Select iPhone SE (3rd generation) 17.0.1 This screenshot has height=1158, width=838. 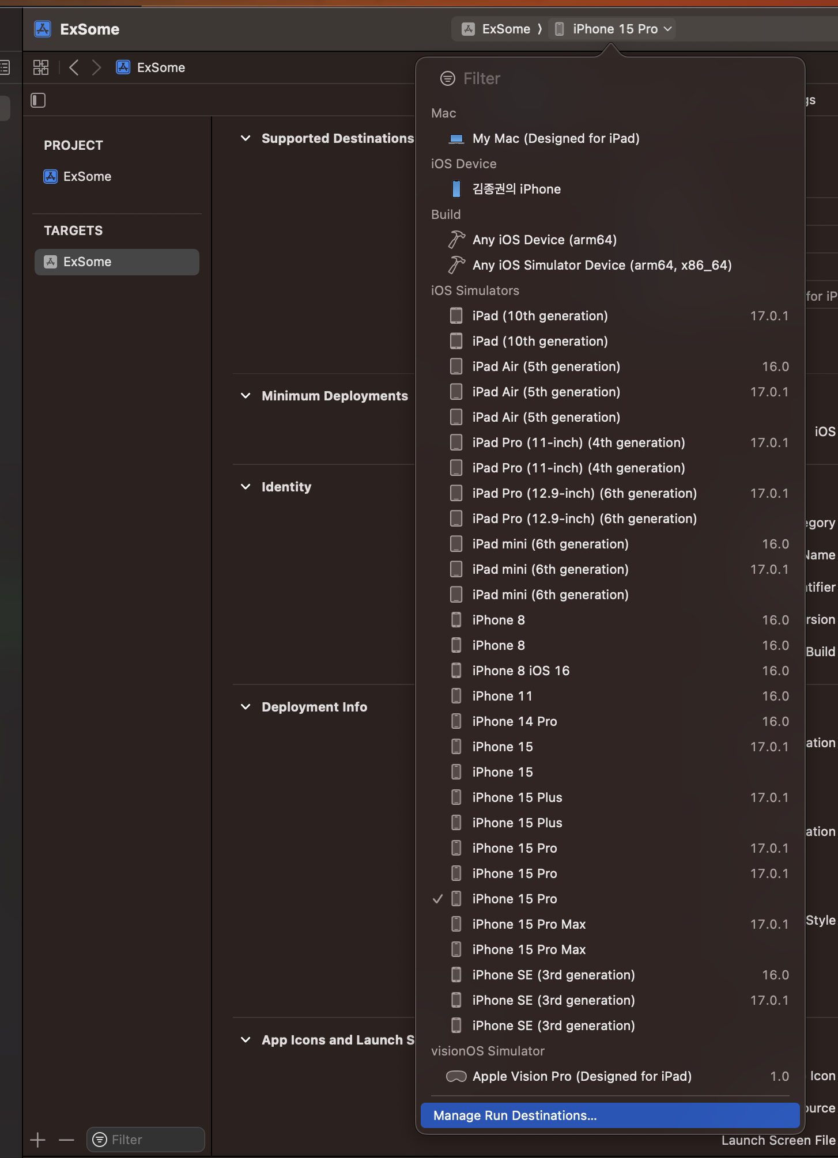pos(610,1000)
